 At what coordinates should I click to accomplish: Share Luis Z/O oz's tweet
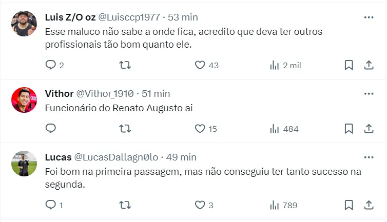(x=369, y=65)
